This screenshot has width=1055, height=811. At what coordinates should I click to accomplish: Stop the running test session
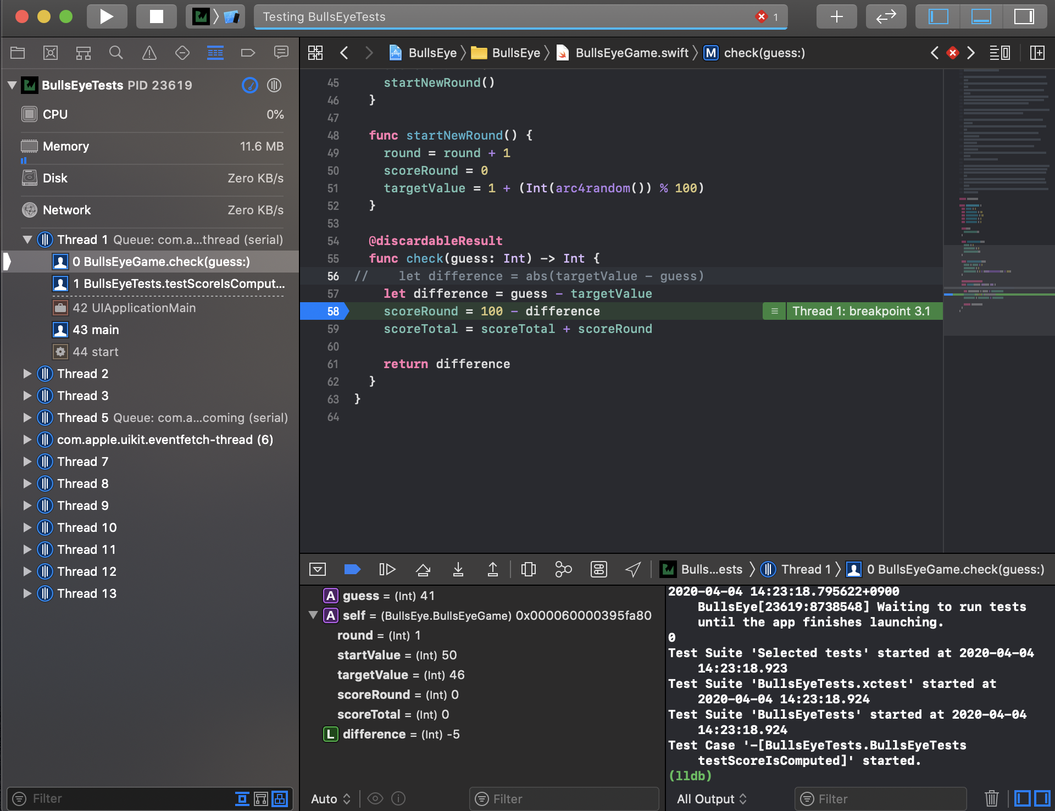[156, 16]
